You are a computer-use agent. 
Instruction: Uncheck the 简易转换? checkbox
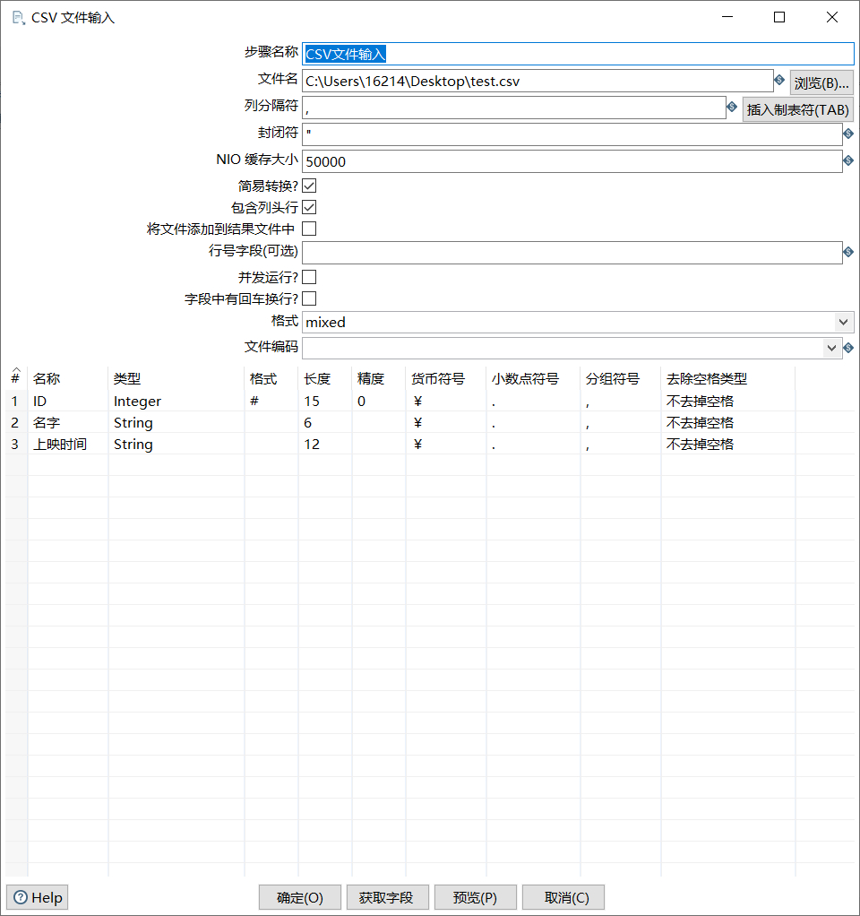coord(309,186)
